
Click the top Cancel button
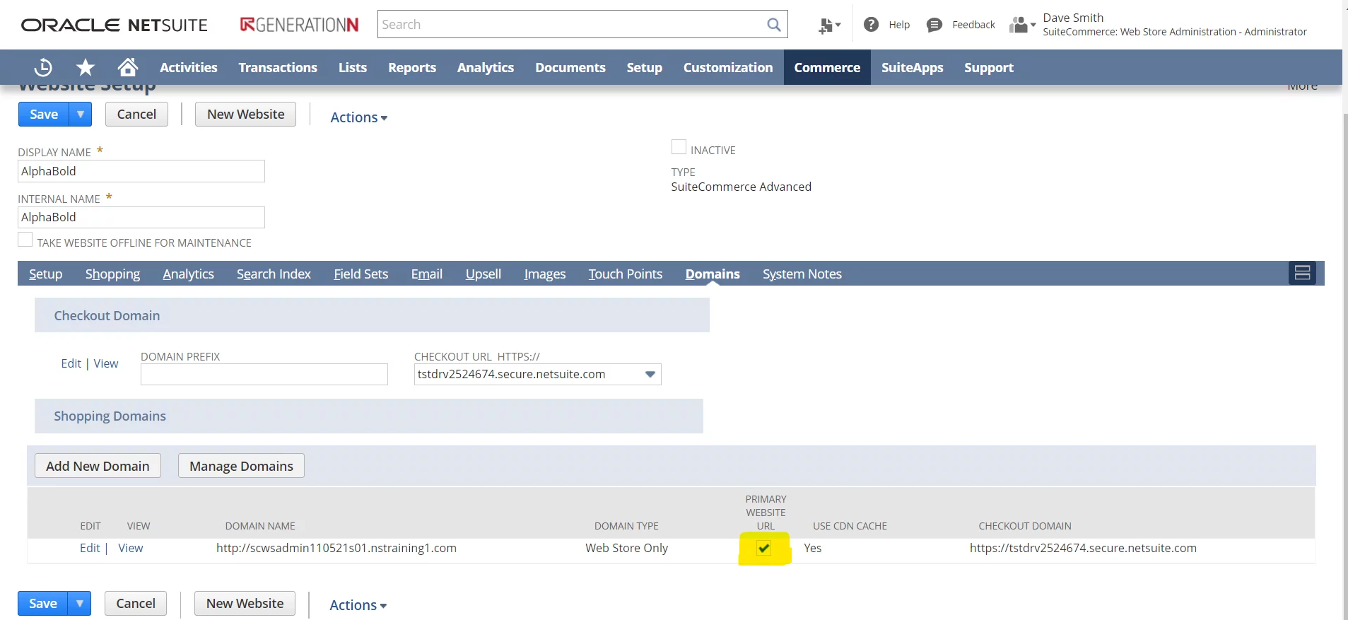[x=136, y=114]
